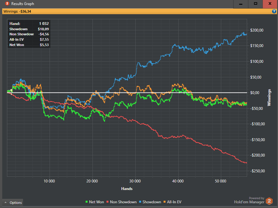Click the Hand: 1 032 tooltip row
278x208 pixels.
point(29,23)
